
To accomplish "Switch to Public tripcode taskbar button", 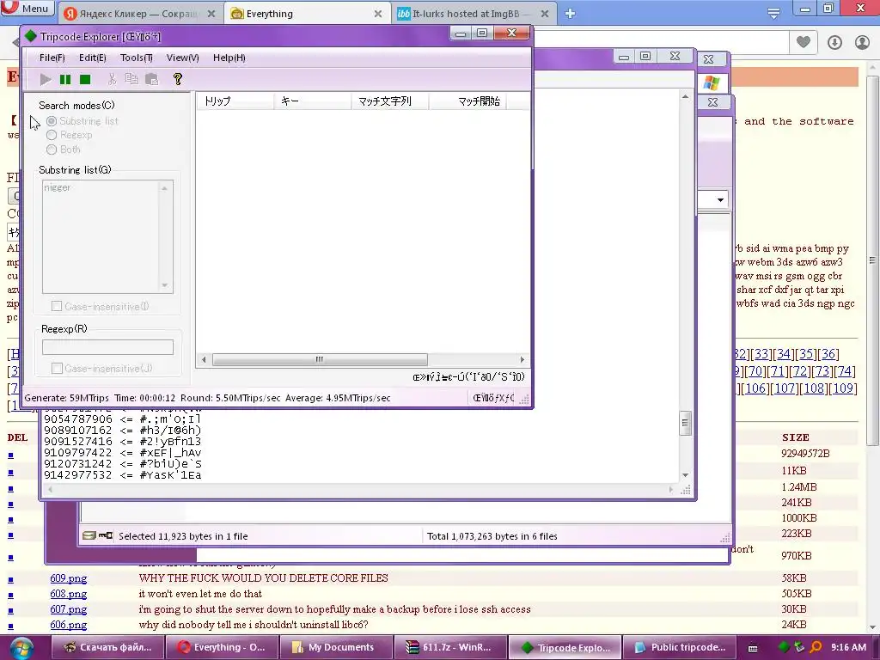I will (678, 647).
